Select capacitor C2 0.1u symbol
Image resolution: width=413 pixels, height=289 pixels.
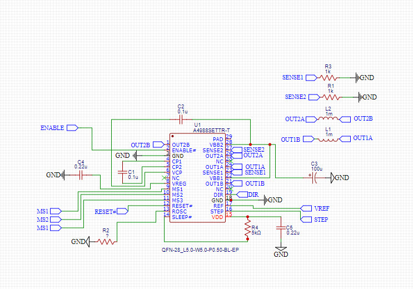pos(181,119)
